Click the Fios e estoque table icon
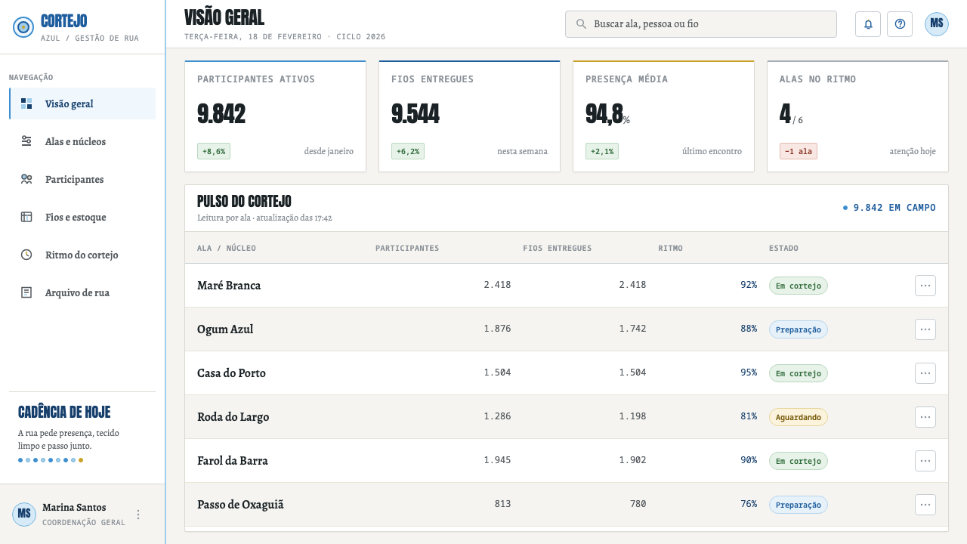This screenshot has width=967, height=544. [x=26, y=217]
